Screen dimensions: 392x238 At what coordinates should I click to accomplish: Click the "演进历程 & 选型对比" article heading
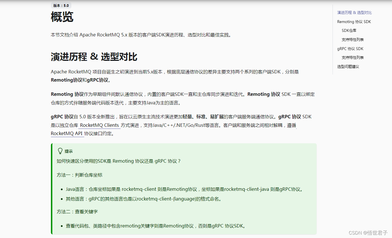click(94, 57)
